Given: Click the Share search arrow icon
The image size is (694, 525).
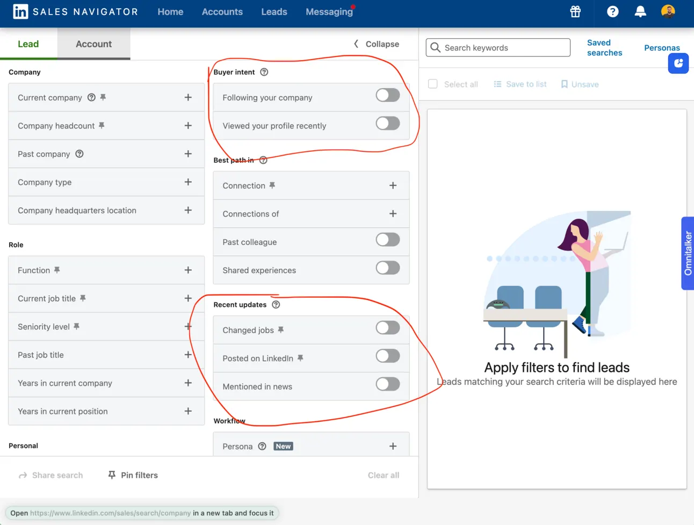Looking at the screenshot, I should (x=23, y=476).
